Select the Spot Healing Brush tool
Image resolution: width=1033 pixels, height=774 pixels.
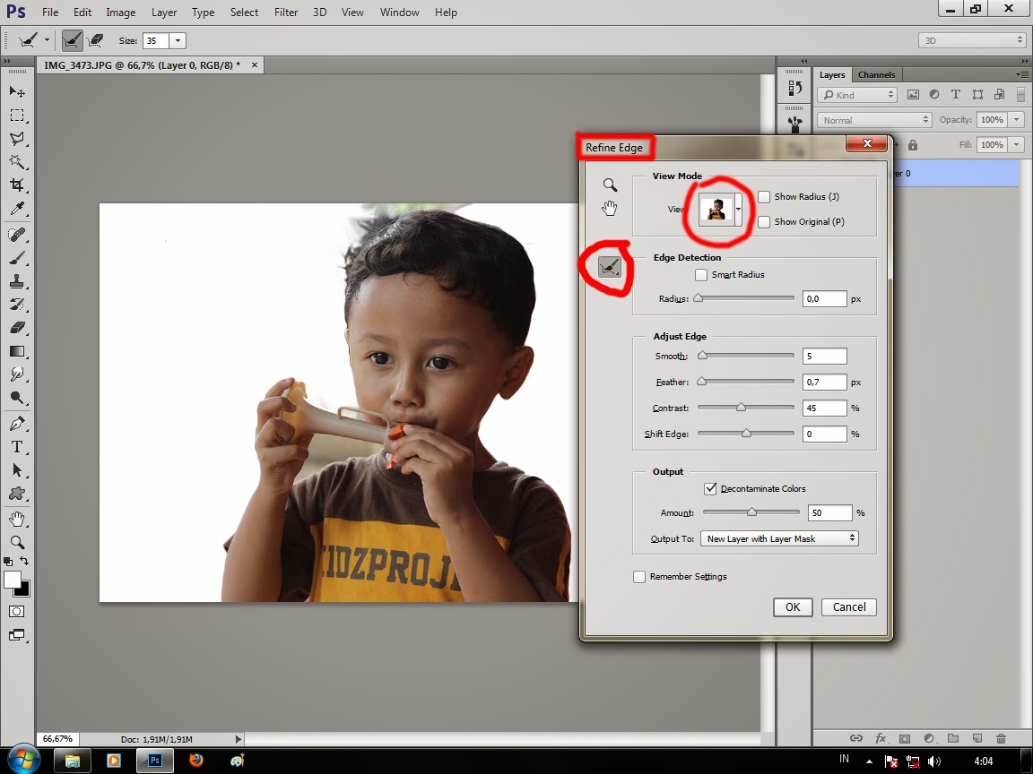pos(17,235)
